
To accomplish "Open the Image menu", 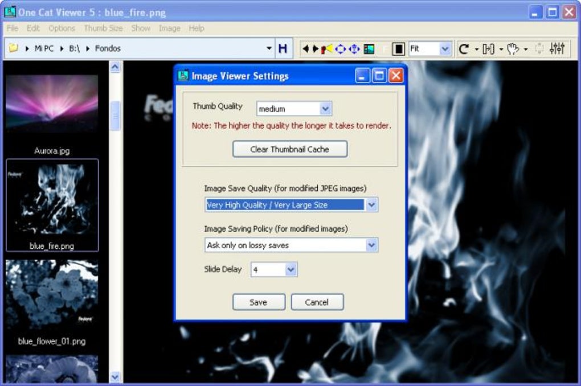I will 170,28.
